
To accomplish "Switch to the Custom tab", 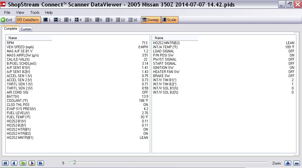I will [26, 29].
